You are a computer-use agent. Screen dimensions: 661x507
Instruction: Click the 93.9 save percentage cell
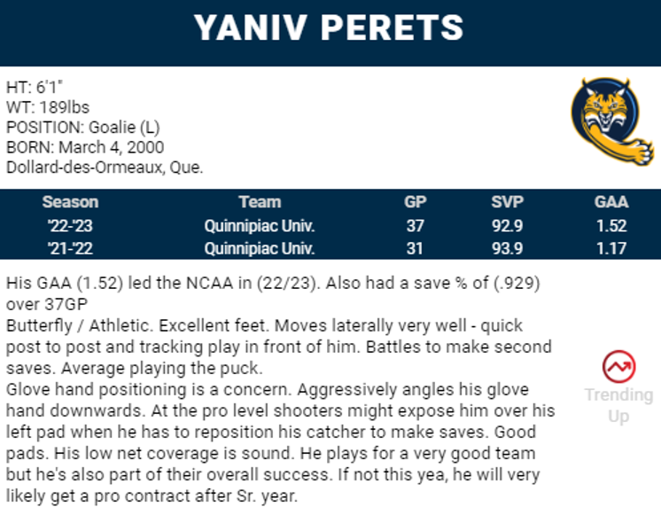pos(508,248)
